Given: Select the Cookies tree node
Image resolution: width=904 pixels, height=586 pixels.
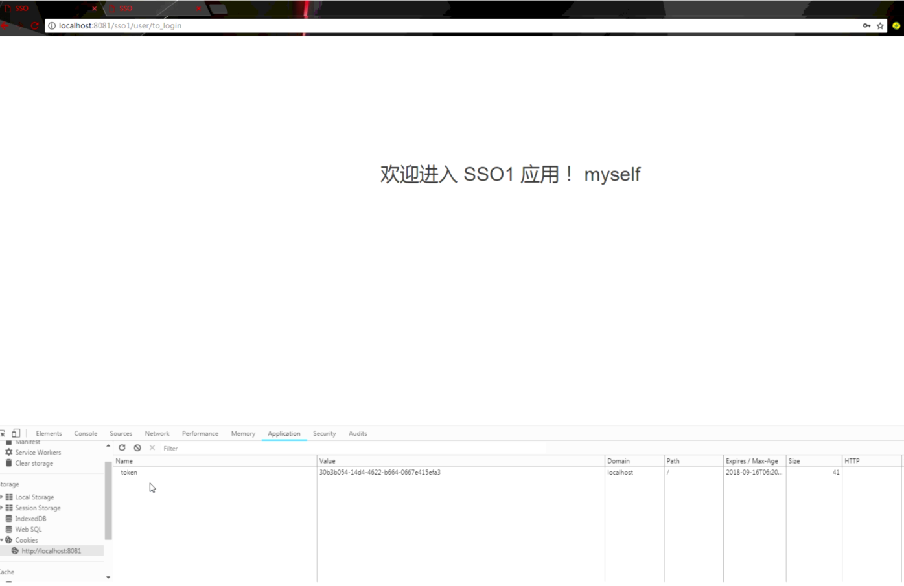Looking at the screenshot, I should (27, 540).
